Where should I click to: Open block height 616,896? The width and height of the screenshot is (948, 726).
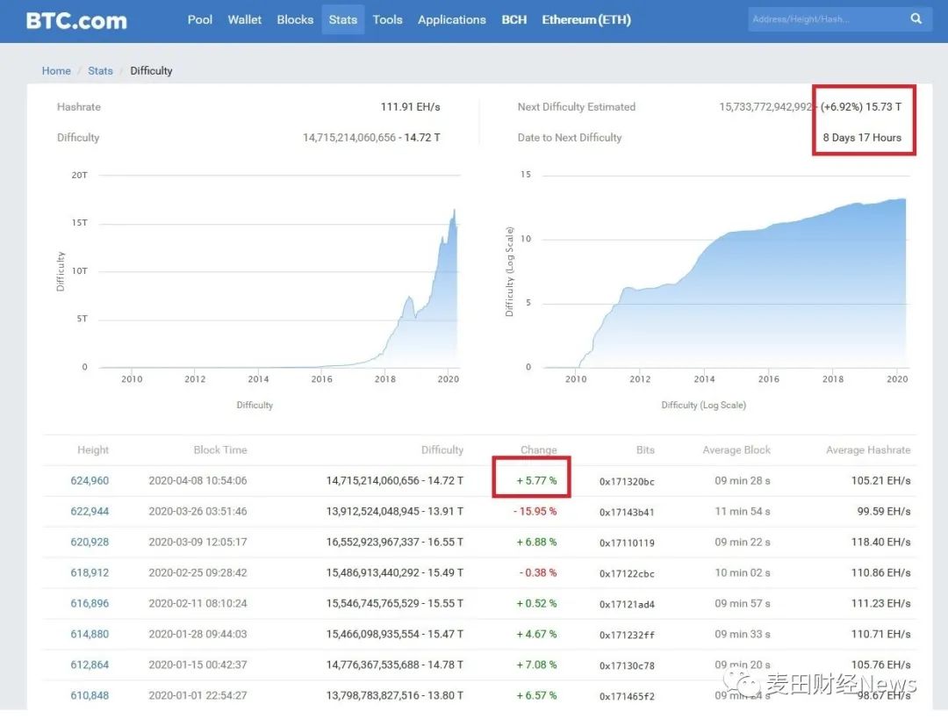click(90, 604)
